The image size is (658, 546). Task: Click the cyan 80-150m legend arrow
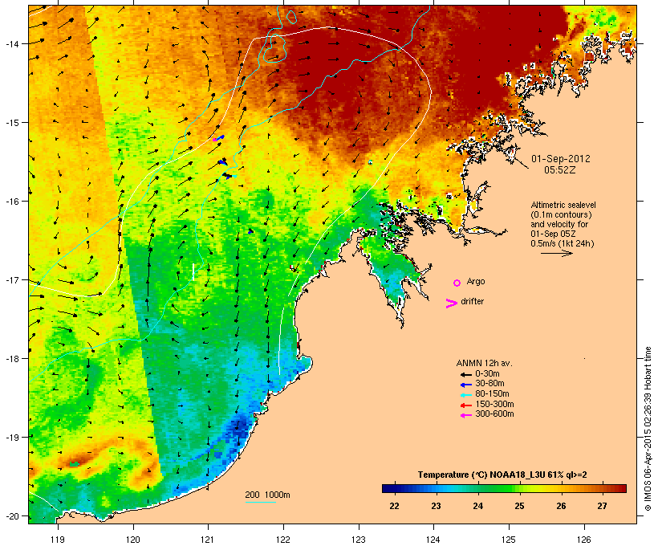(x=465, y=395)
